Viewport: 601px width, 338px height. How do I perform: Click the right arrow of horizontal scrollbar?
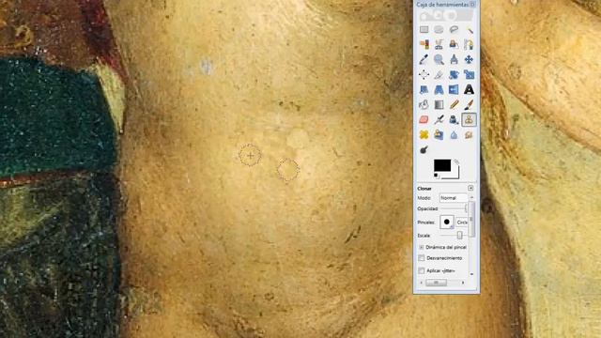[x=463, y=283]
